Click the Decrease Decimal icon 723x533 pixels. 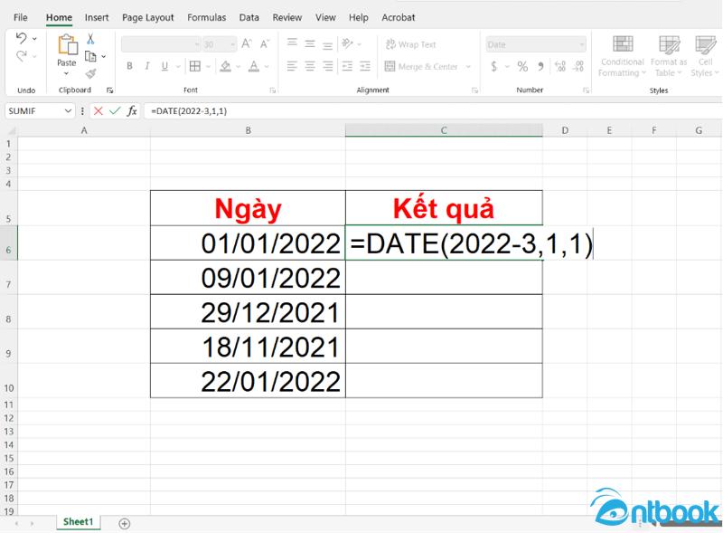pyautogui.click(x=578, y=66)
